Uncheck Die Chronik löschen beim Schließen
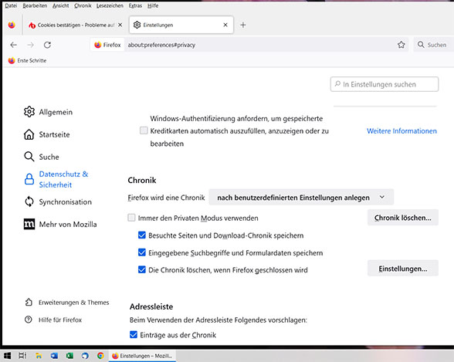Viewport: 454px width, 362px height. tap(142, 269)
